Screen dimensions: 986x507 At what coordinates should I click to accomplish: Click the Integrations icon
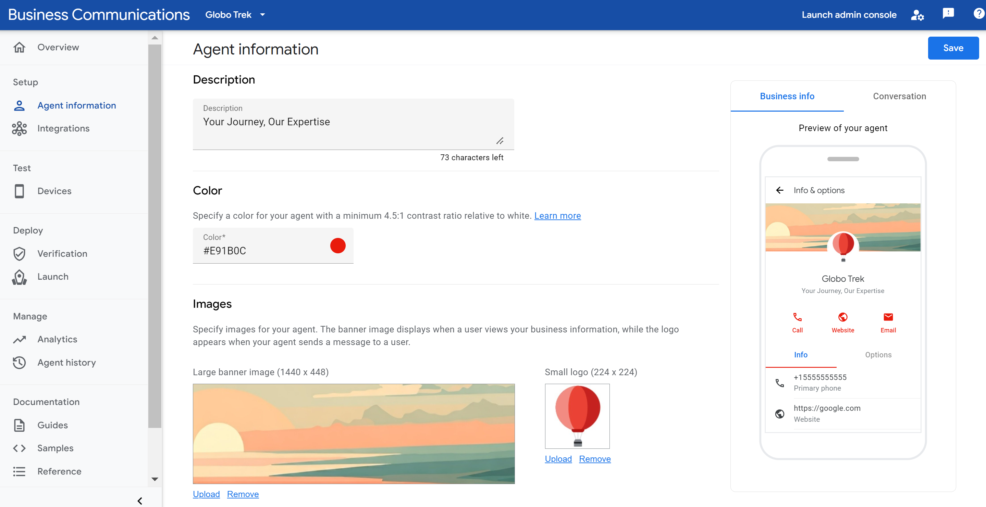click(x=19, y=127)
